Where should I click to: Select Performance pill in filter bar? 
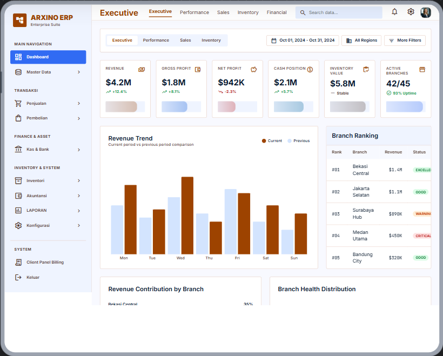coord(156,41)
